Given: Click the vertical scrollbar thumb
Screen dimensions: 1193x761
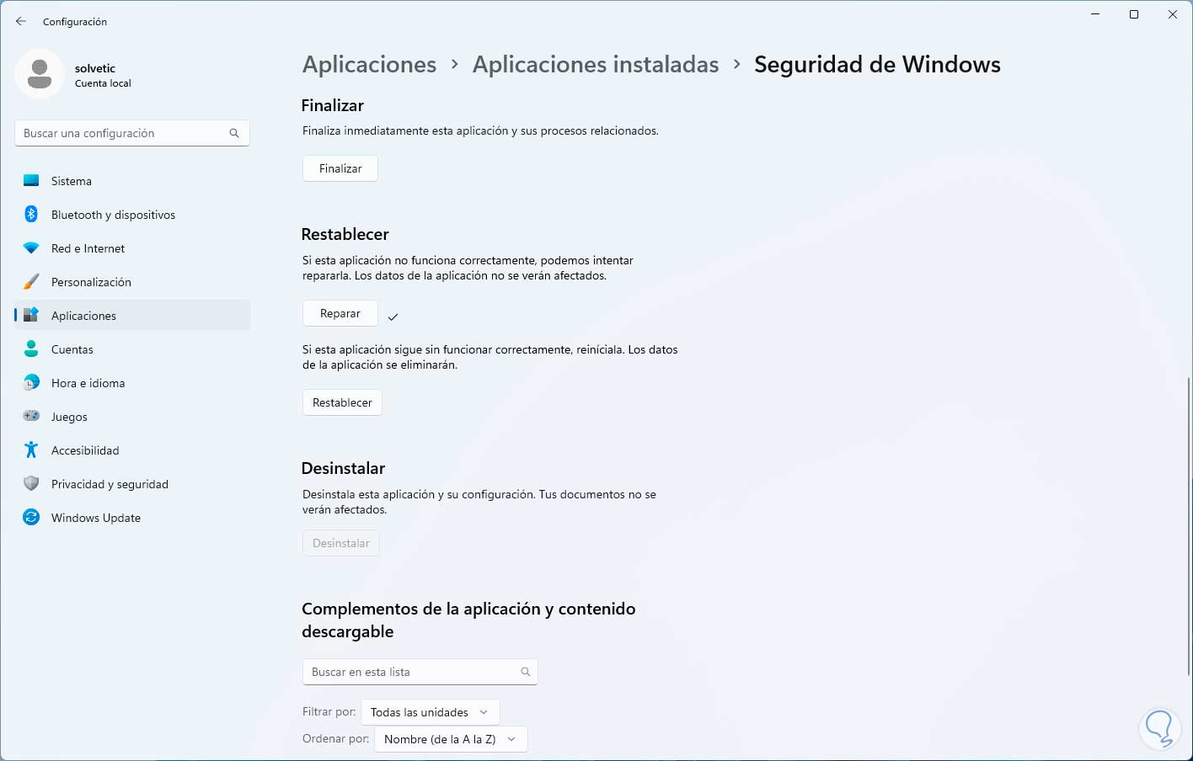Looking at the screenshot, I should coord(1188,524).
